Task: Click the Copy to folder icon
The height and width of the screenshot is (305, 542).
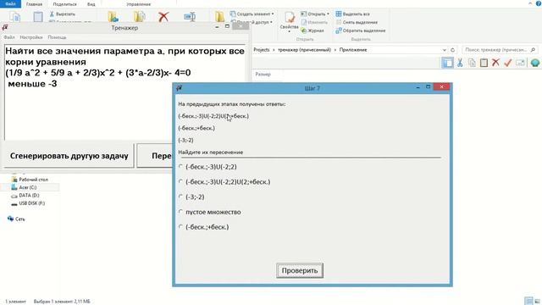Action: [139, 16]
